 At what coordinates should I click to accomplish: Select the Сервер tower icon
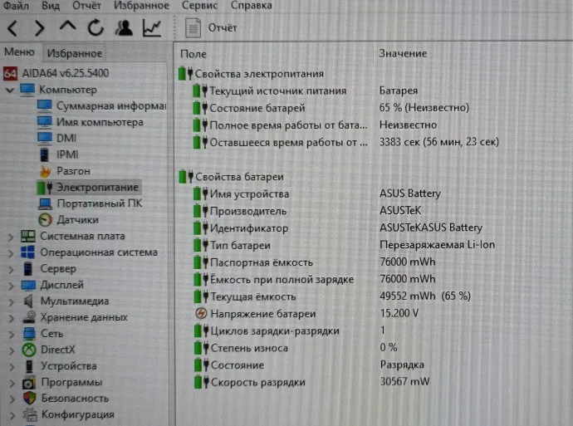click(27, 268)
